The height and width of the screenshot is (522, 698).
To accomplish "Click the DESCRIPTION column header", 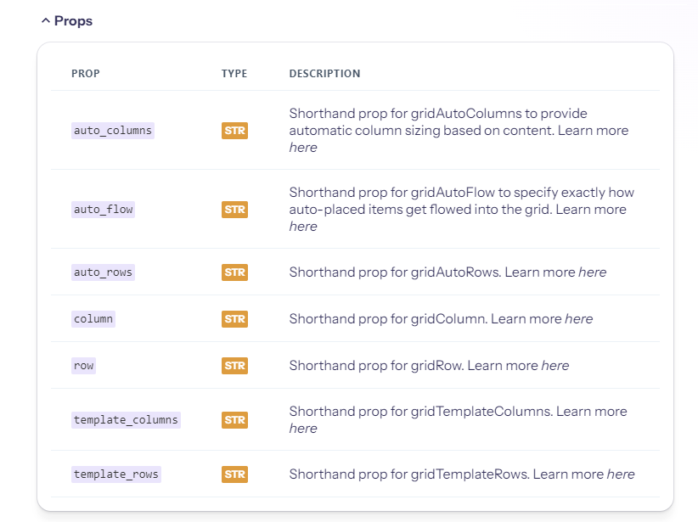I will tap(324, 74).
